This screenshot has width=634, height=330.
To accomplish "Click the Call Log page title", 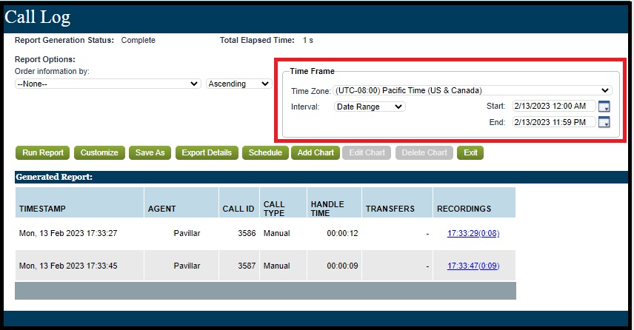I will click(38, 17).
